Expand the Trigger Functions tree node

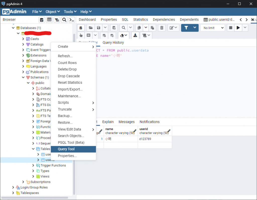pos(33,165)
